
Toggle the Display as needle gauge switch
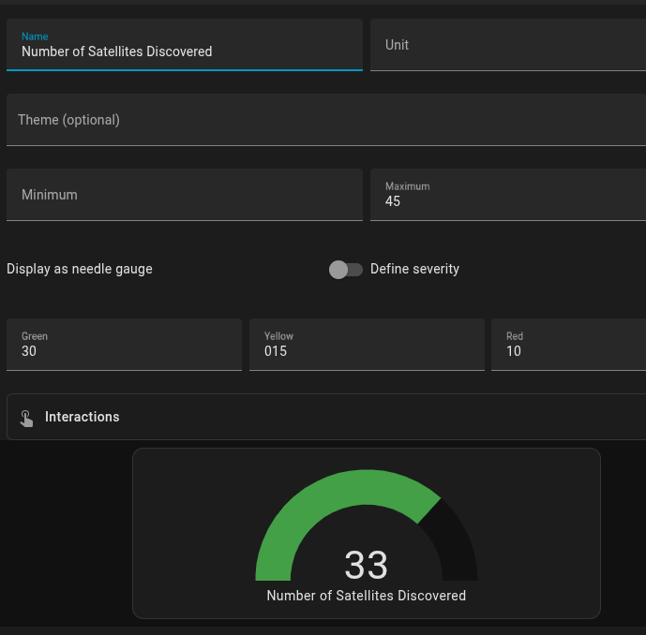[345, 270]
